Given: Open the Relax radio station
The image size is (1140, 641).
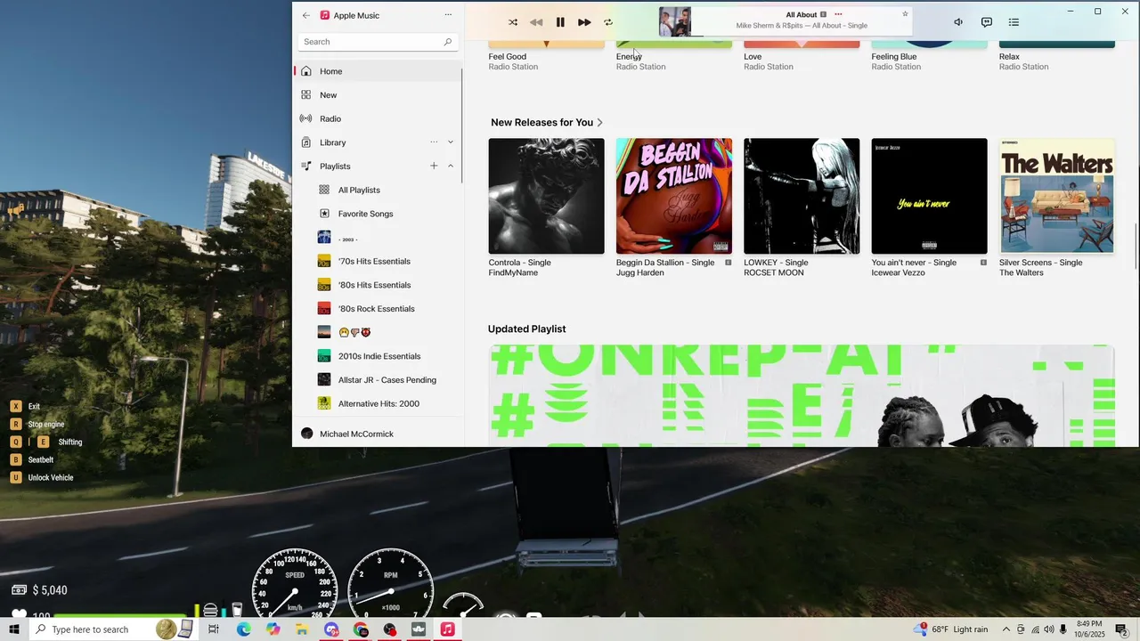Looking at the screenshot, I should click(1057, 45).
